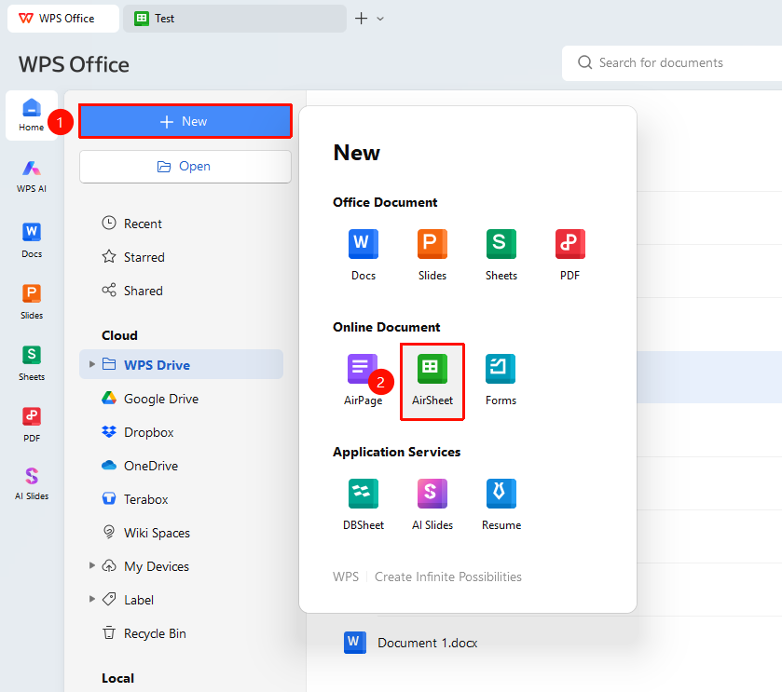Launch WPS AI from the sidebar
The image size is (782, 692).
(x=32, y=176)
